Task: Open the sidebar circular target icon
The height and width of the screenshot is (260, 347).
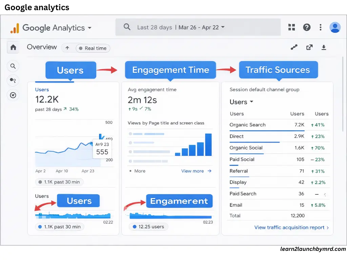Action: 13,95
